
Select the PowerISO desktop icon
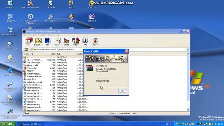coord(92,5)
